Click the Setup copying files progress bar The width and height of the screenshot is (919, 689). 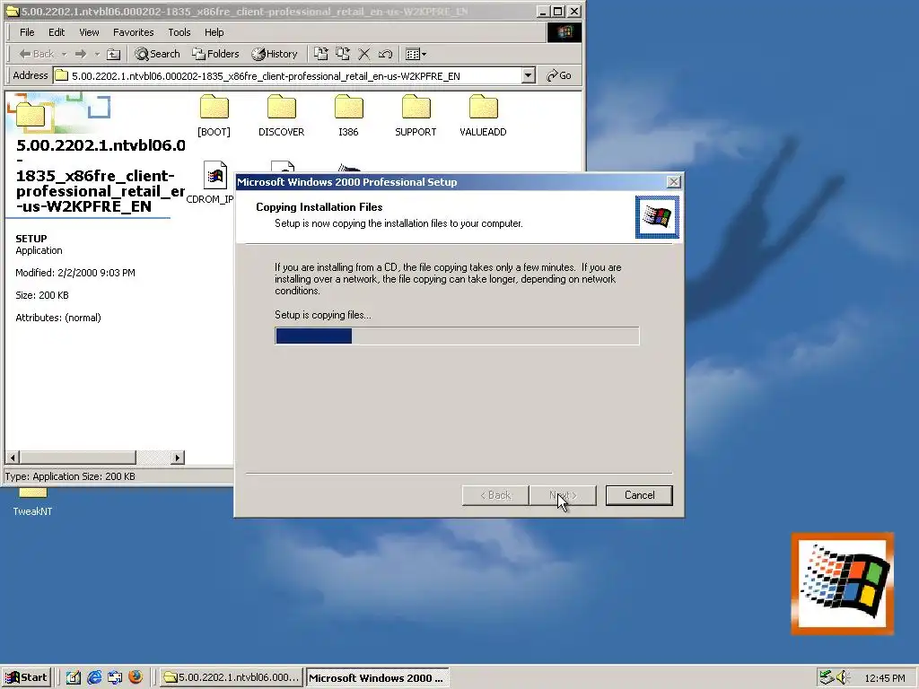457,336
